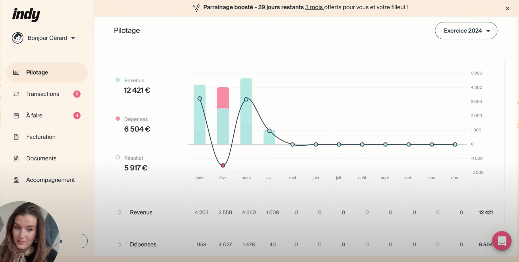The image size is (519, 262).
Task: Click the Documents file icon
Action: pyautogui.click(x=16, y=158)
